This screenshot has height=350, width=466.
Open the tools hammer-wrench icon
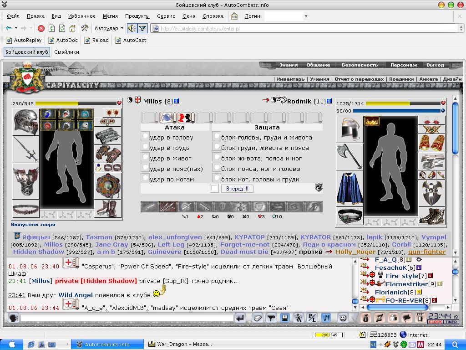click(85, 28)
